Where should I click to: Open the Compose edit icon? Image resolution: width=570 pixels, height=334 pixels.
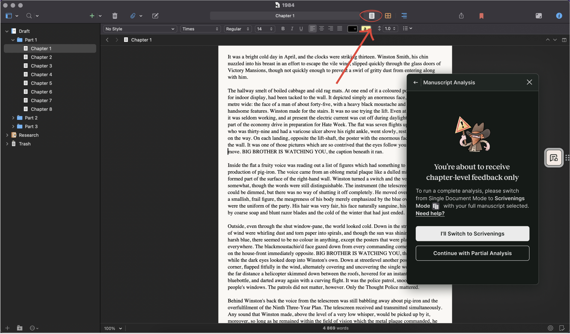pyautogui.click(x=155, y=16)
